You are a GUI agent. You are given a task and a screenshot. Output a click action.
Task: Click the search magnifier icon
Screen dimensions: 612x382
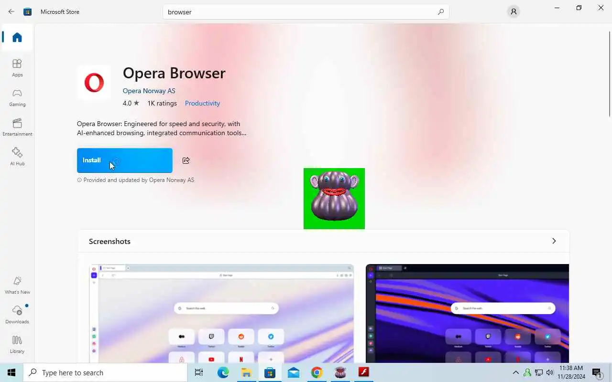pos(441,12)
